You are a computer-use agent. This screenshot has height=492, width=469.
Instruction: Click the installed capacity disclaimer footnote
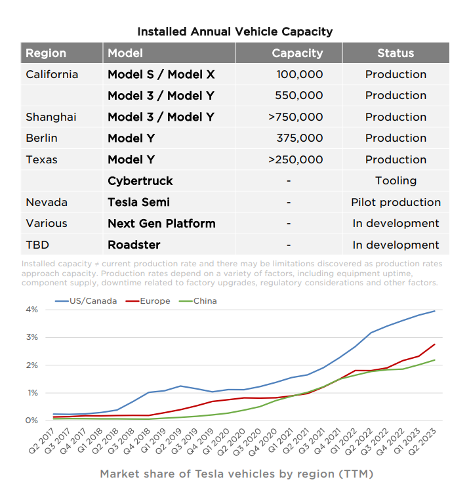pos(232,274)
